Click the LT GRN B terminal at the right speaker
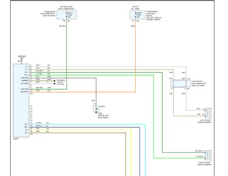228x176 pixels. (x=200, y=156)
